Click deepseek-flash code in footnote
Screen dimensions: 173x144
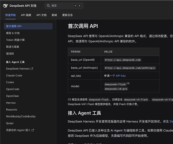(x=99, y=100)
